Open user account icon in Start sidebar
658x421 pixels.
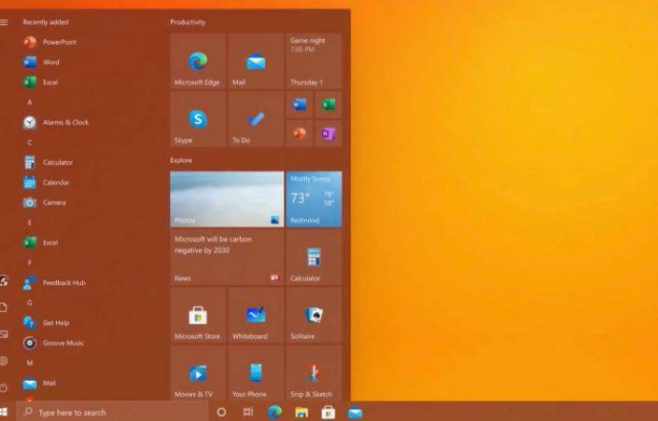click(x=4, y=281)
